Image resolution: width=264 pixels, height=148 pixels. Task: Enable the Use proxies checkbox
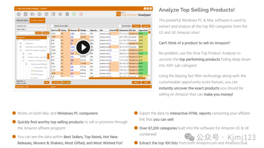tap(120, 26)
